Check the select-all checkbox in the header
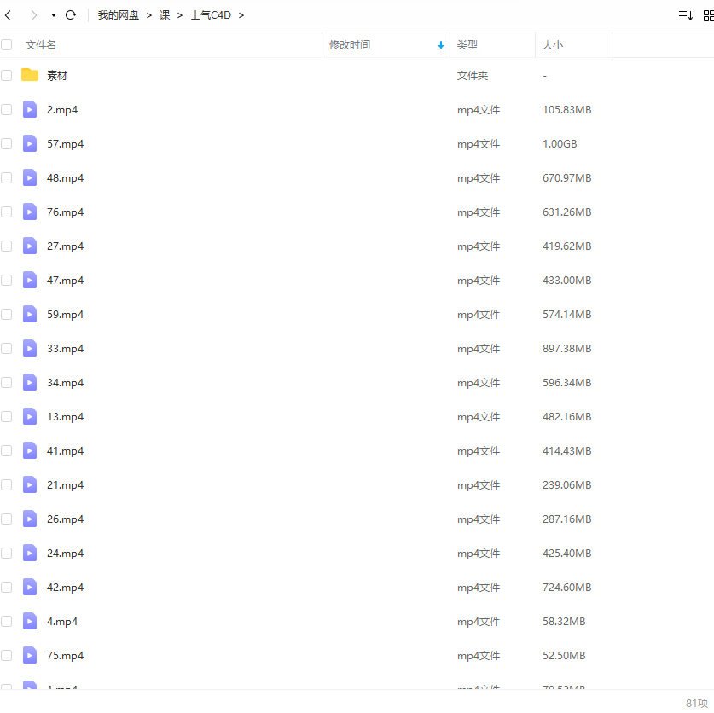 (6, 44)
